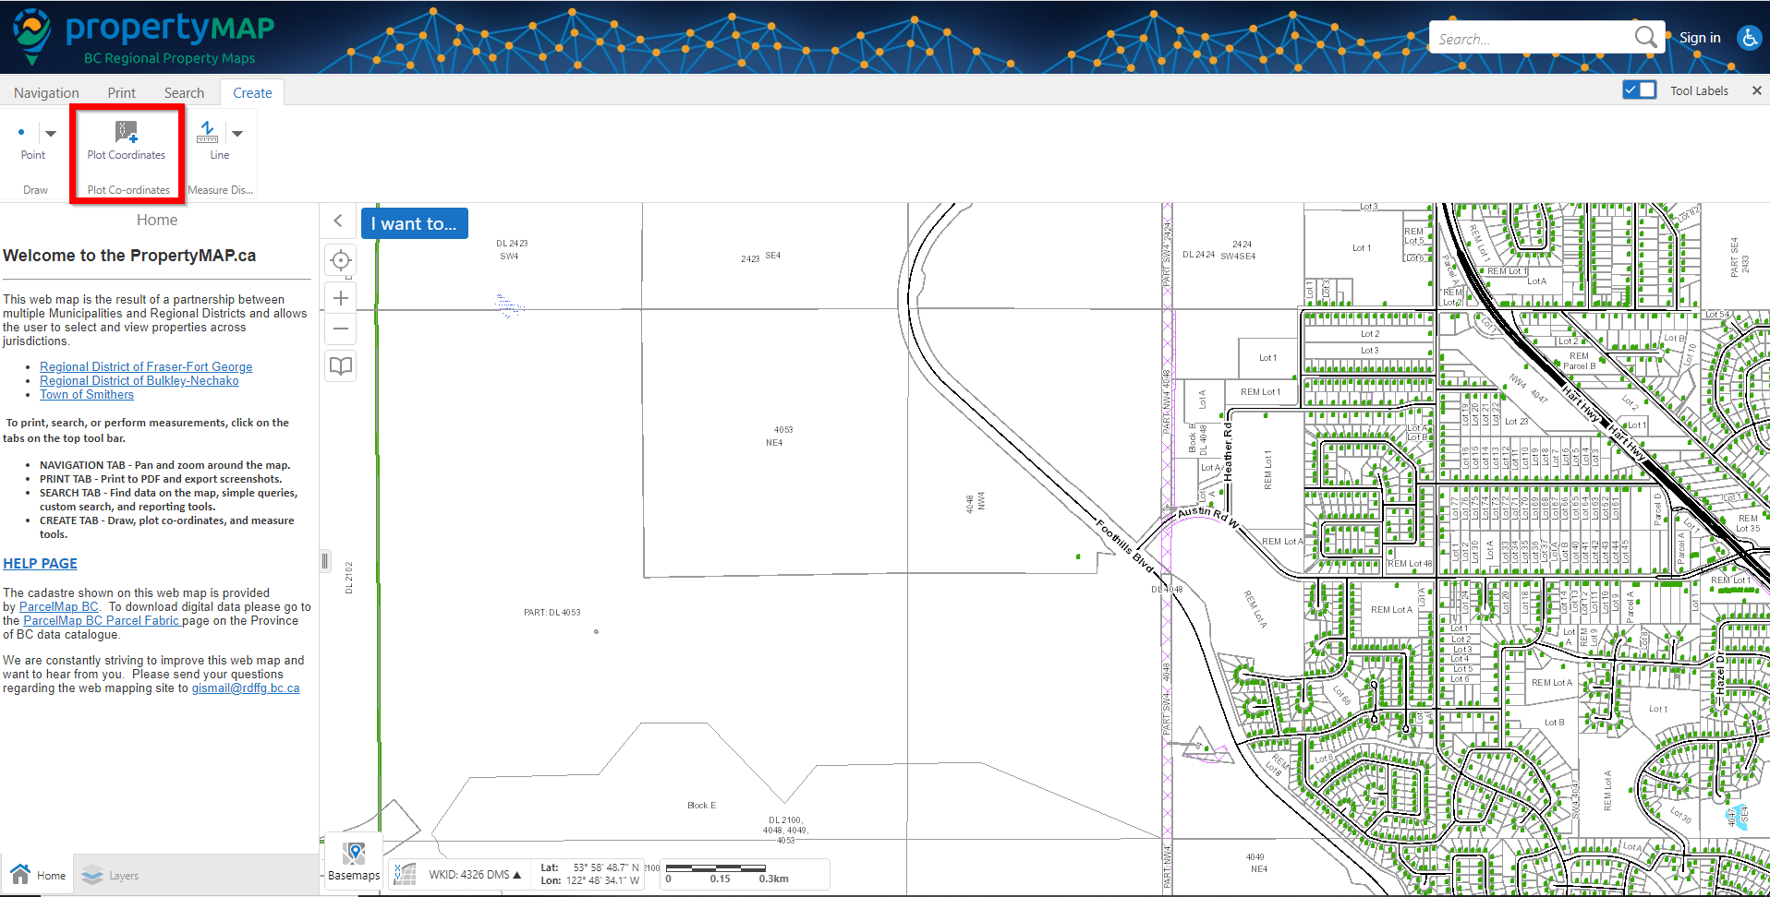1770x897 pixels.
Task: Click the DL 2423 SW4 parcel label
Action: coord(512,250)
